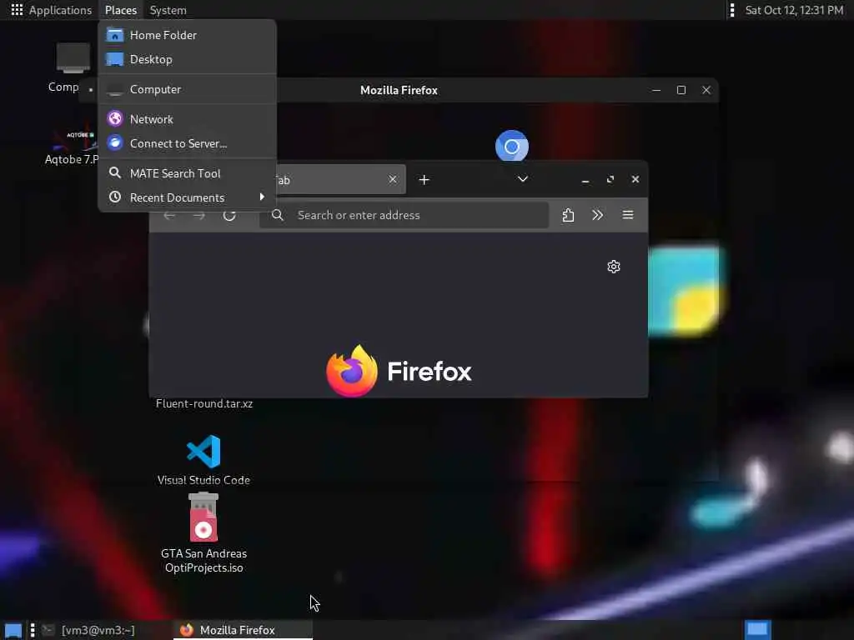Open Home Folder from Places menu
The image size is (854, 640).
(188, 35)
